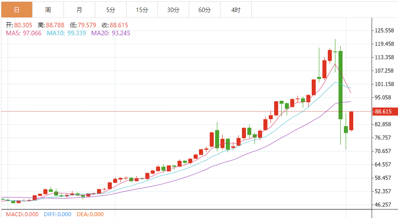Click the latest red candlestick at far right

(351, 121)
